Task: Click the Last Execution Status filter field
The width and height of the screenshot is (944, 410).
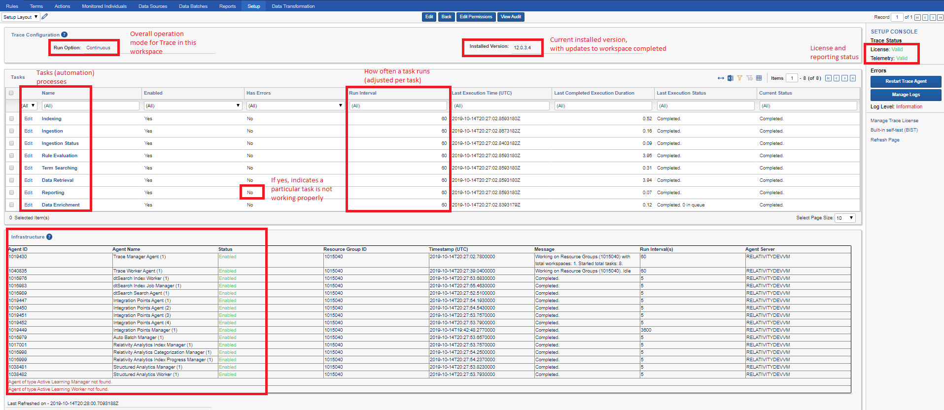Action: [x=706, y=105]
